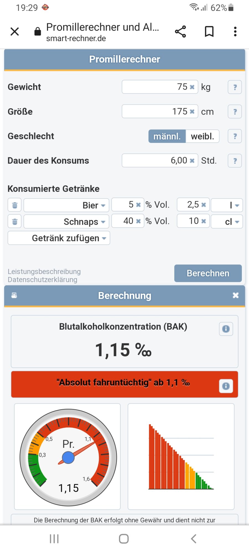
Task: Open help for Gewicht field
Action: coord(235,87)
